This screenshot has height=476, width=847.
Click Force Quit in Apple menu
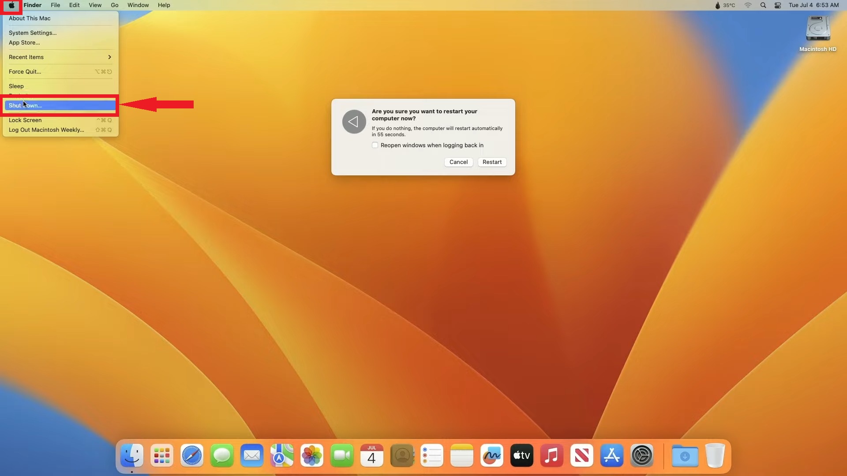pyautogui.click(x=25, y=71)
